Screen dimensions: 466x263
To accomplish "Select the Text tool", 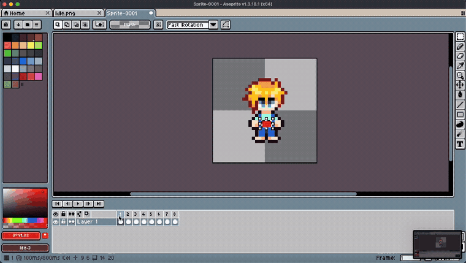I will coord(460,144).
